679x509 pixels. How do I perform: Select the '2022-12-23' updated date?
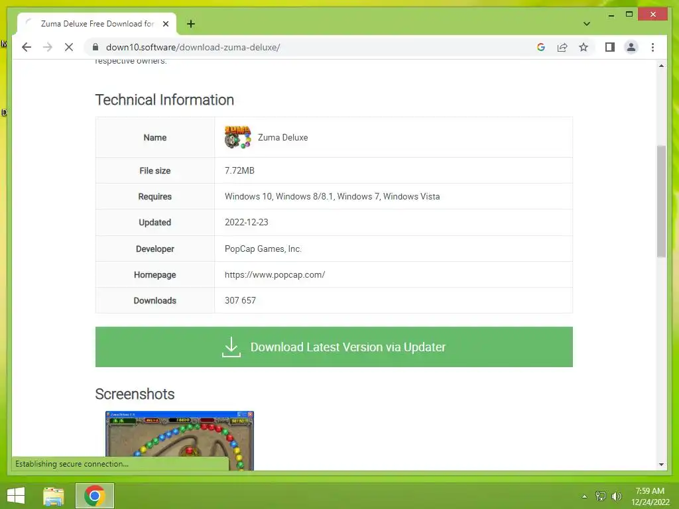pos(247,222)
